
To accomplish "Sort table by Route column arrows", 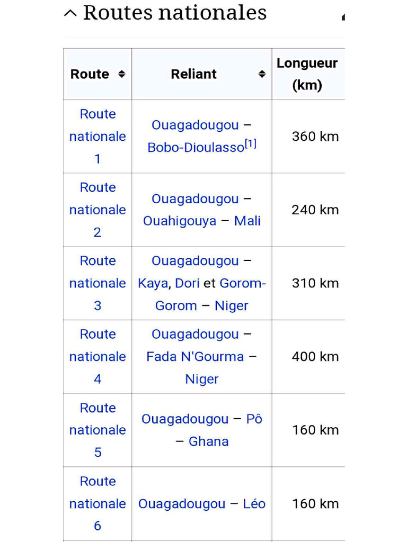I will 121,74.
